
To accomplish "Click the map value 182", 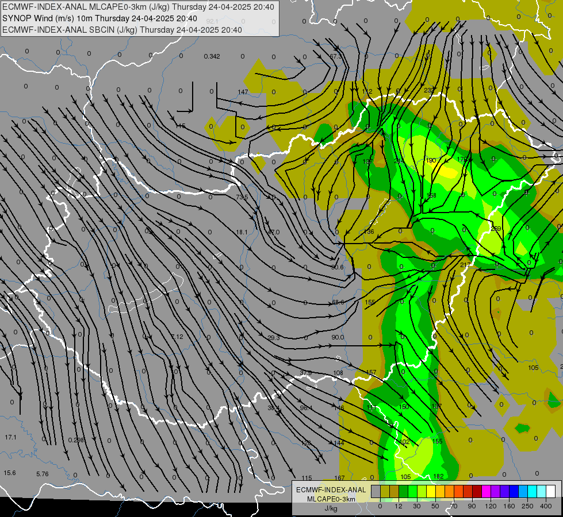I will tap(438, 476).
